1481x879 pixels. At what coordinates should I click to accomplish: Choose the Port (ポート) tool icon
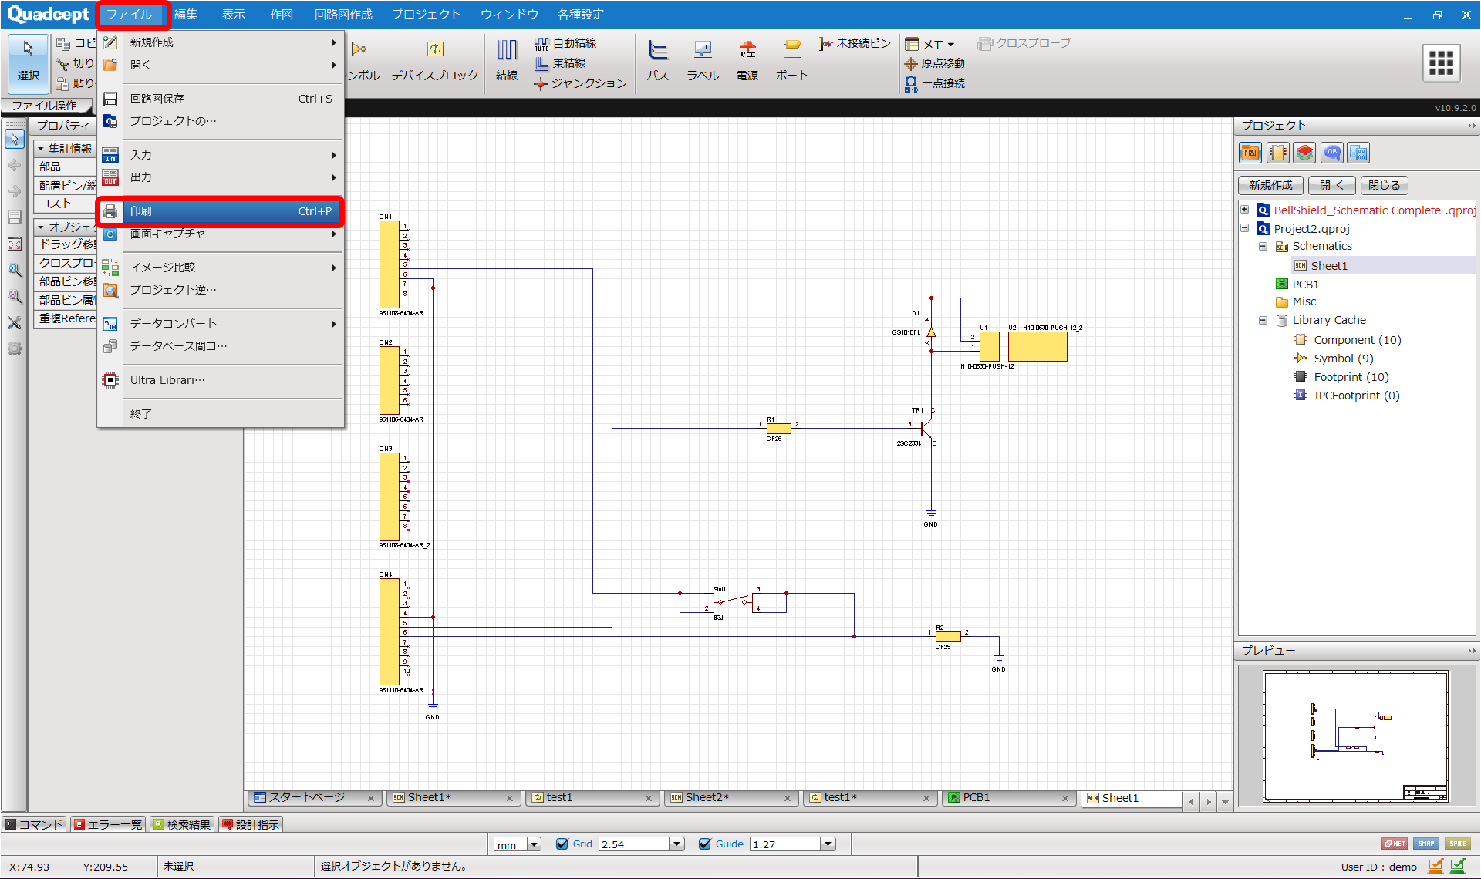pos(791,51)
